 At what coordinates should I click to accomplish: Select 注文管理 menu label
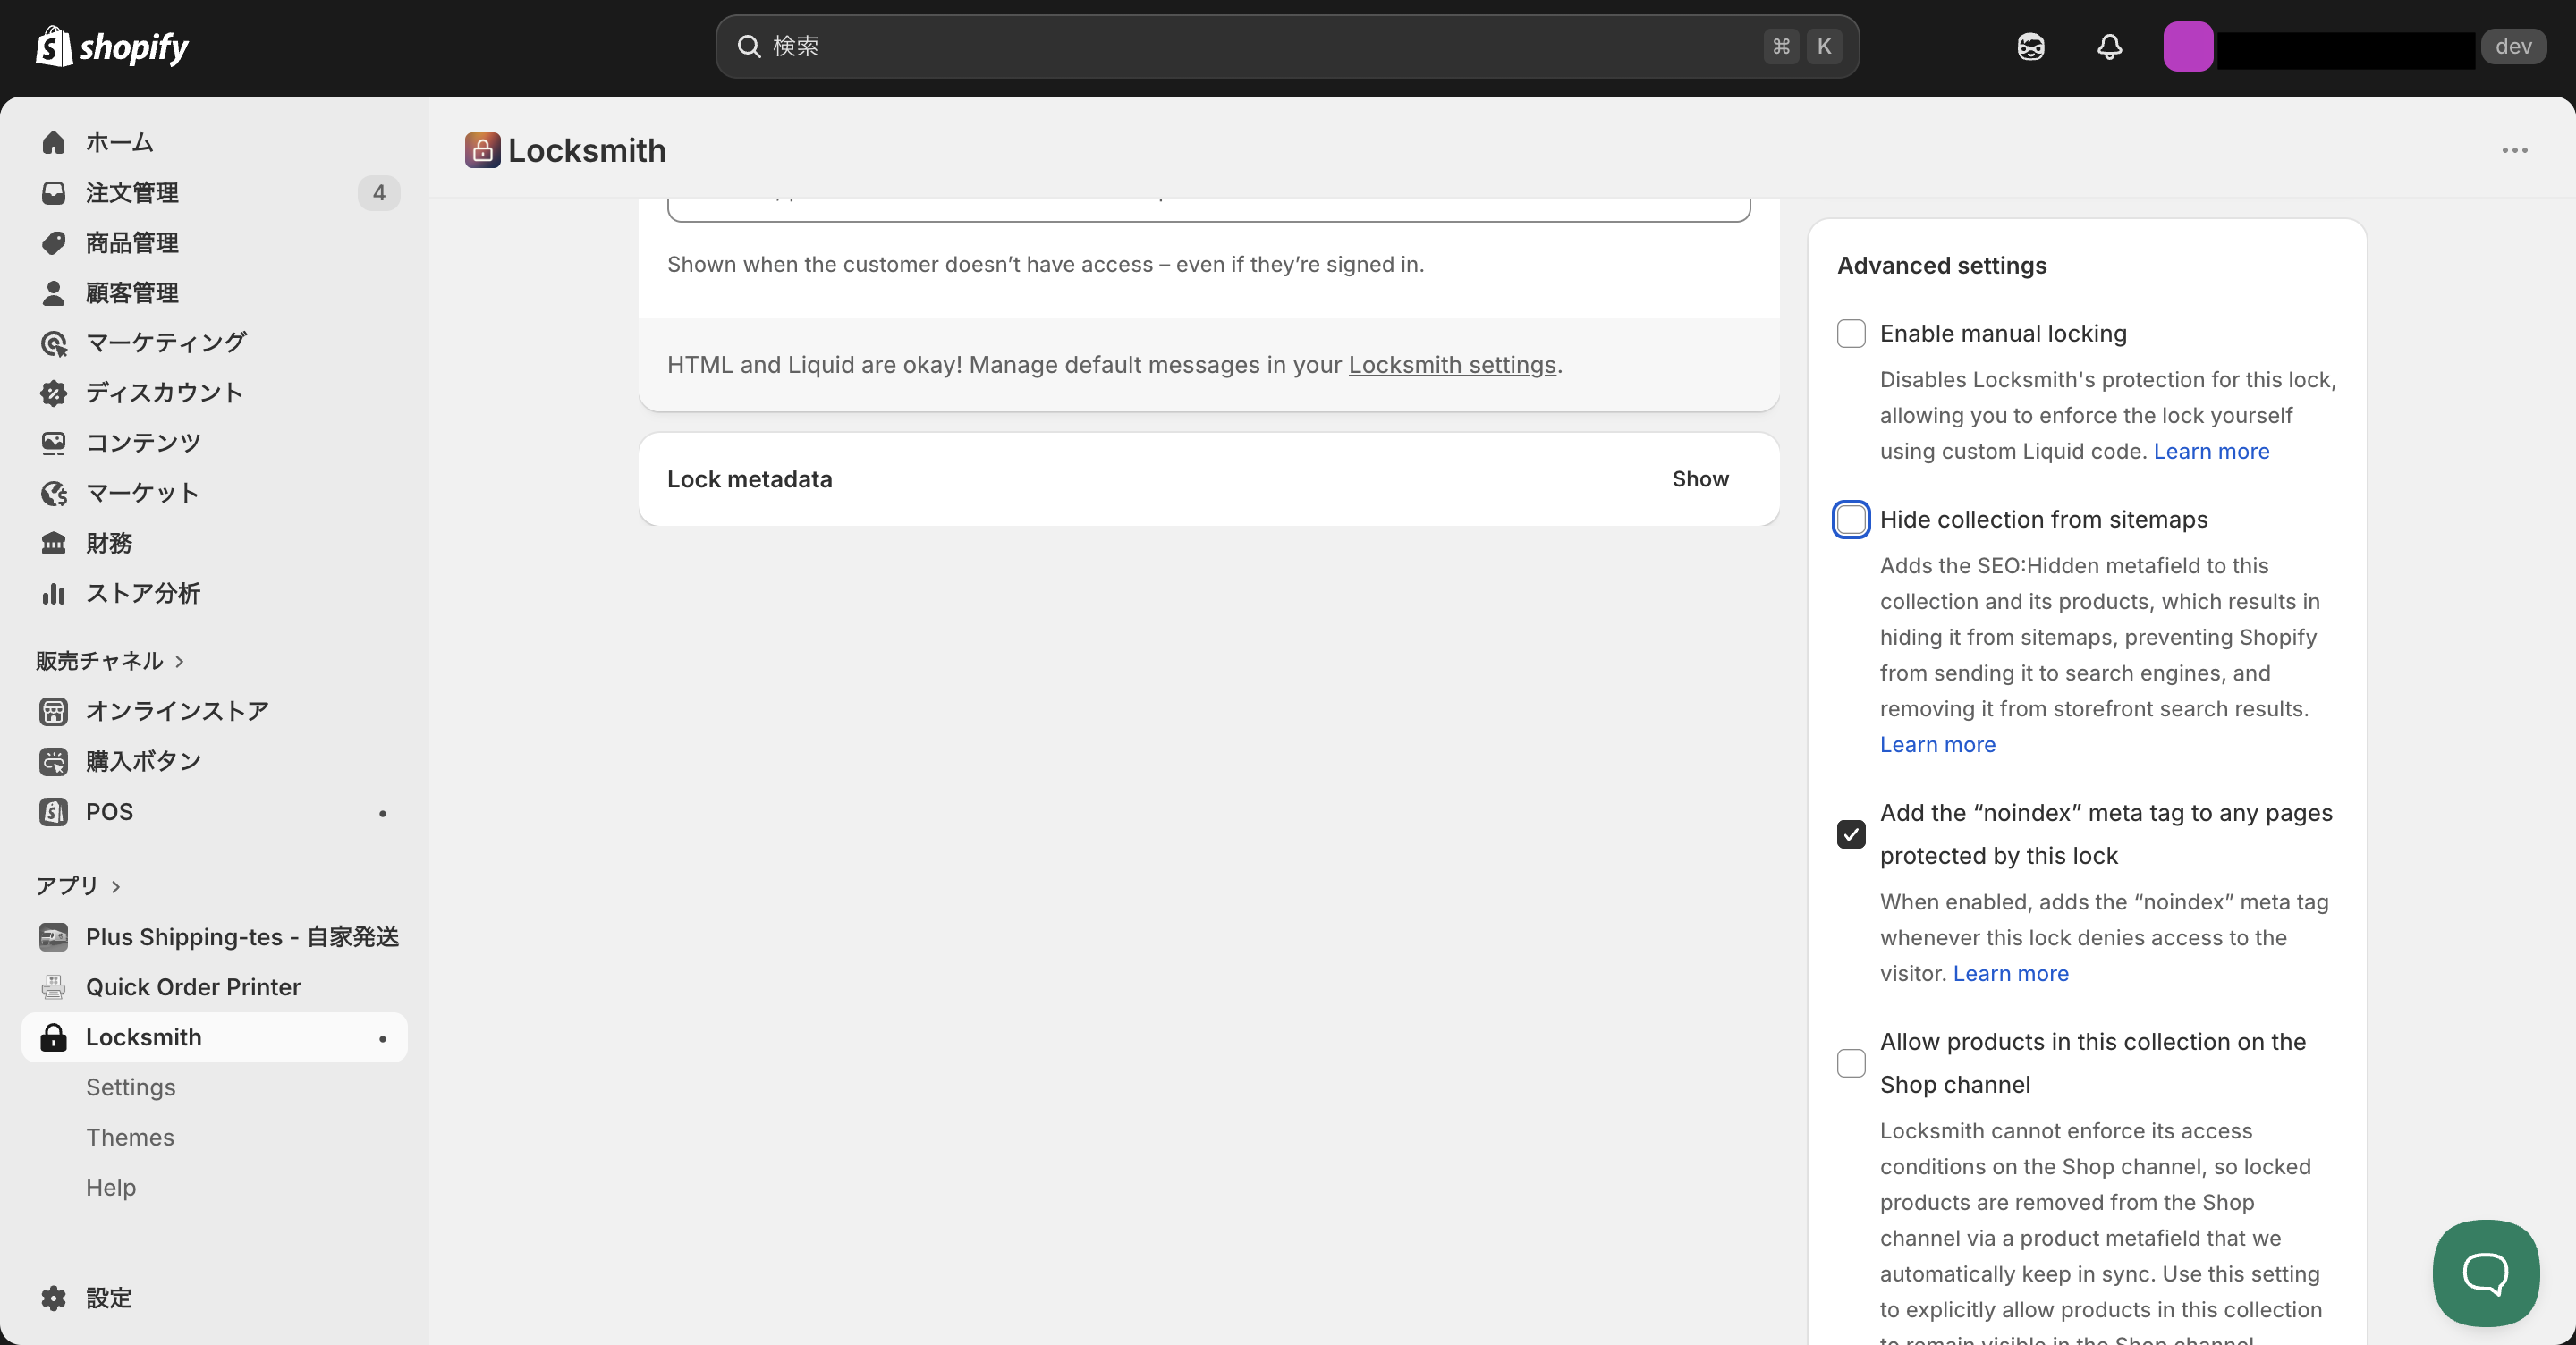pos(132,193)
